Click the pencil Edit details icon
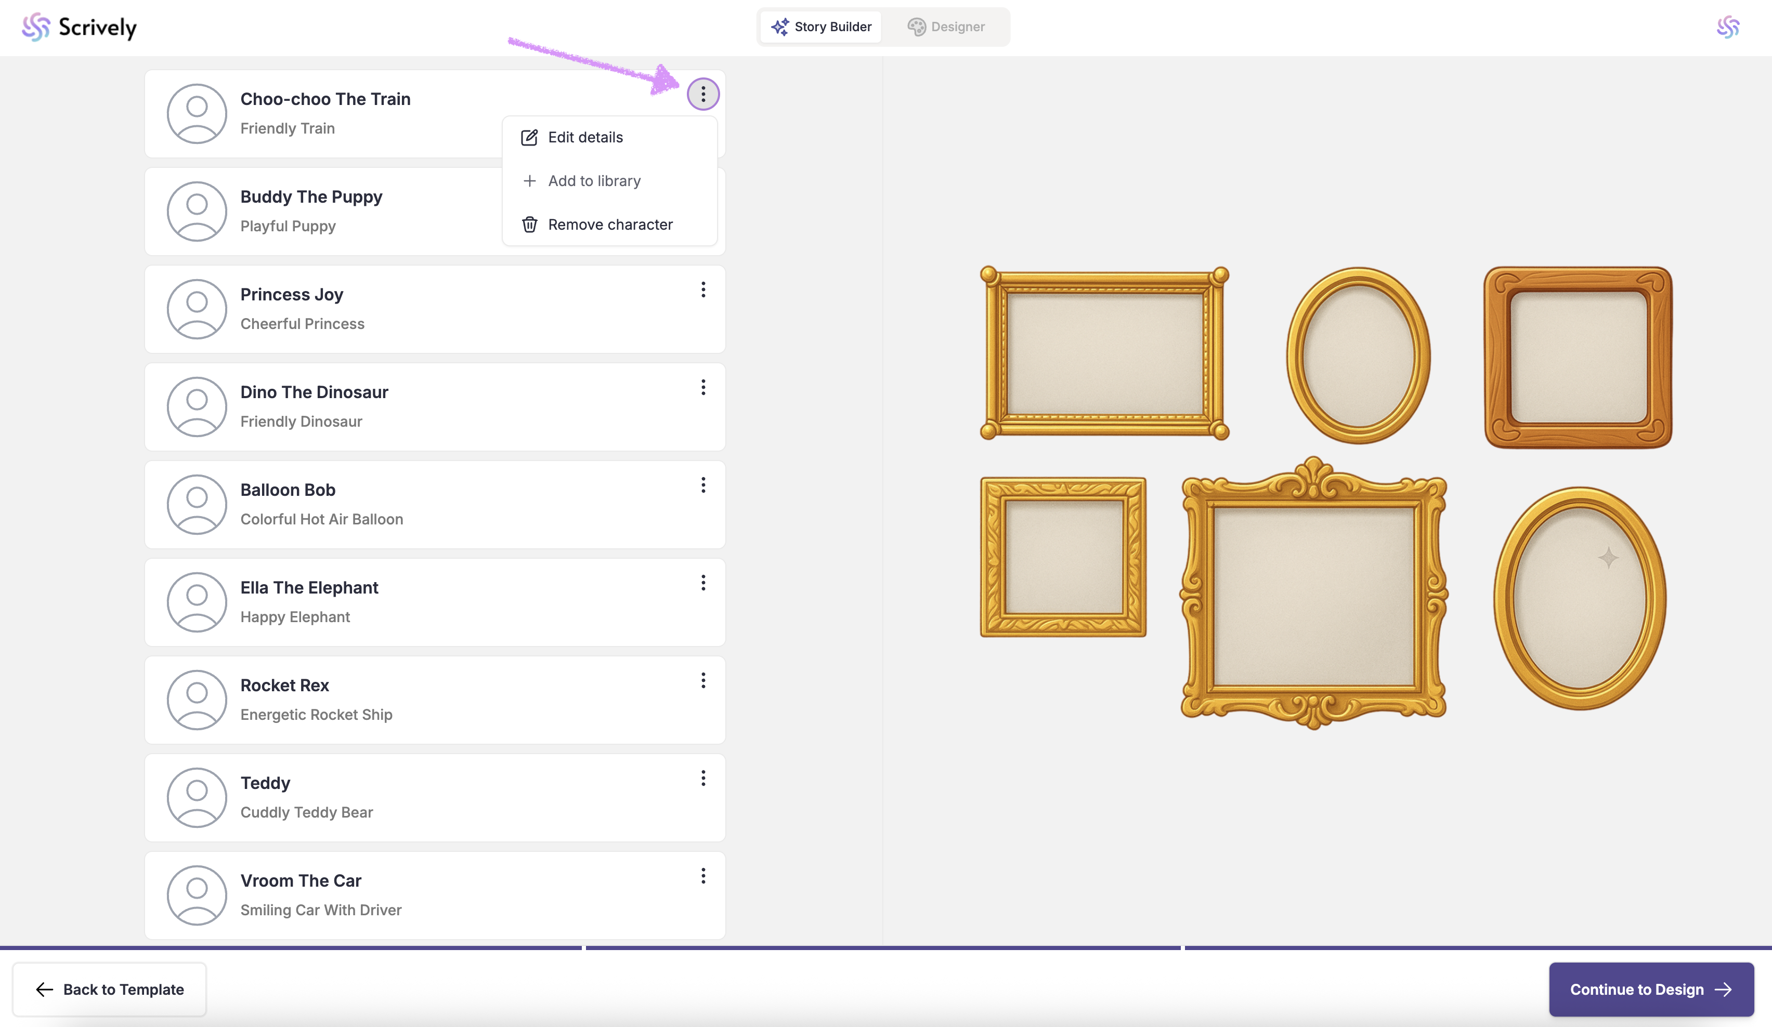Viewport: 1772px width, 1027px height. (529, 137)
